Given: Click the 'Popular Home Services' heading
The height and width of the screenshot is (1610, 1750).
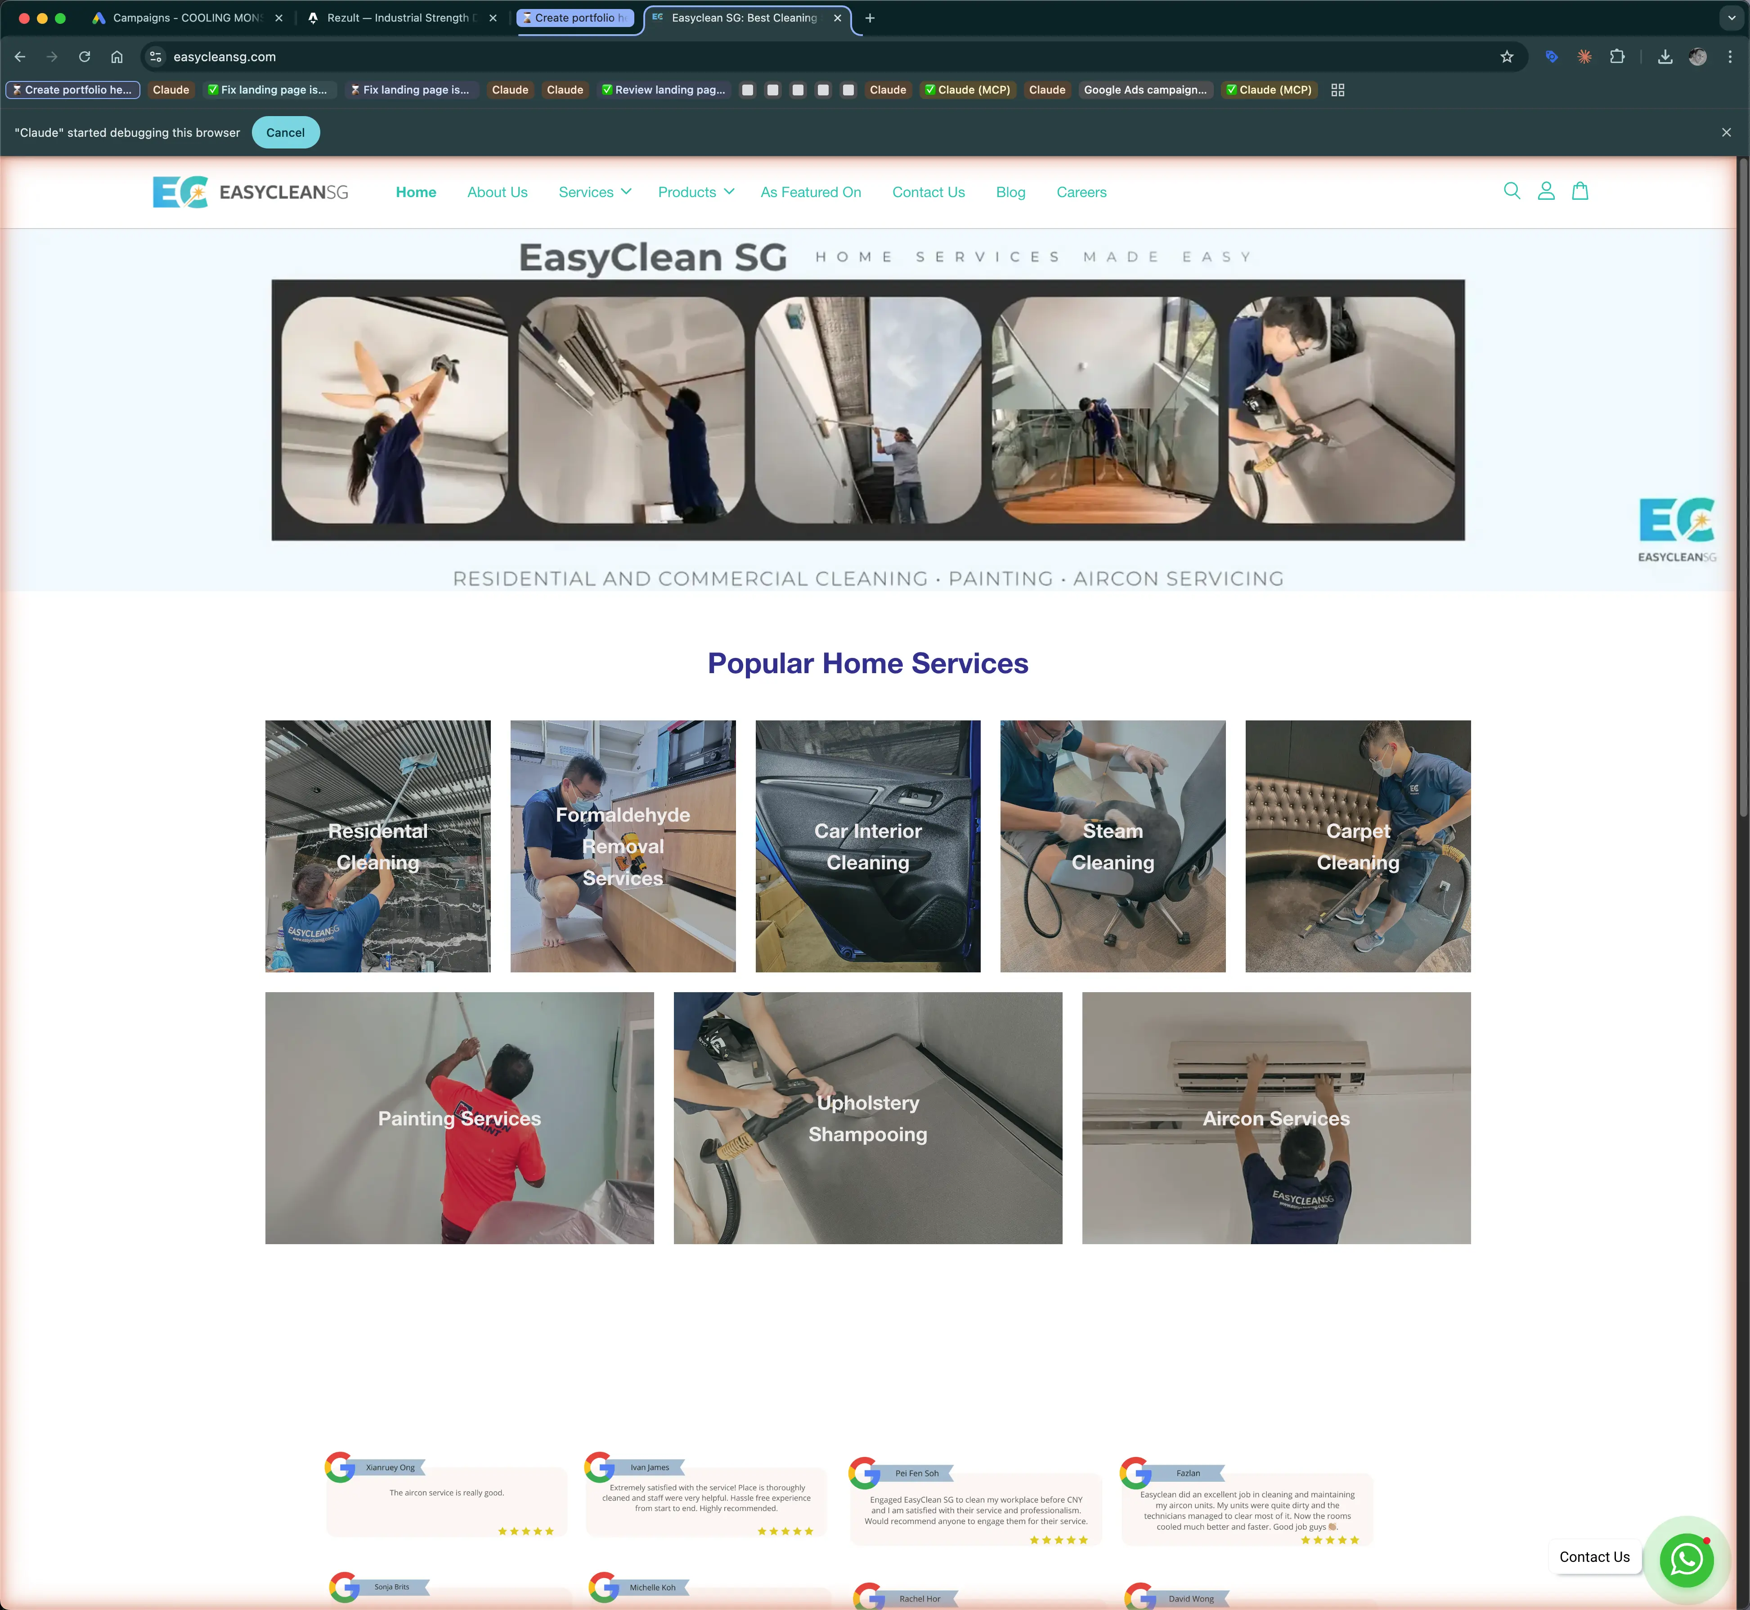Looking at the screenshot, I should [x=868, y=663].
